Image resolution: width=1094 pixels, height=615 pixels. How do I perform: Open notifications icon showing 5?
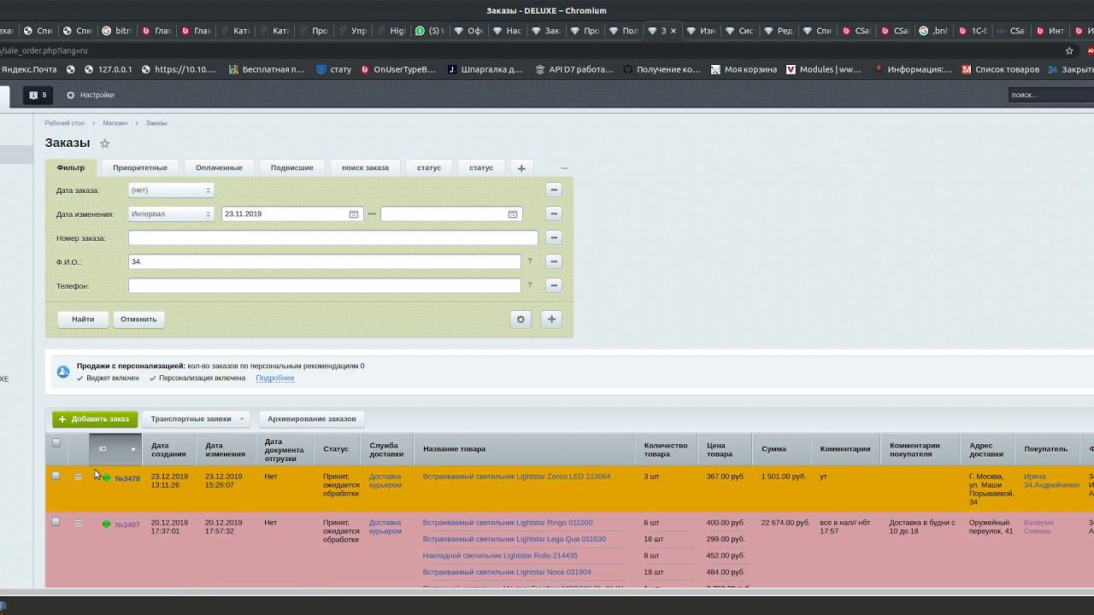coord(38,95)
